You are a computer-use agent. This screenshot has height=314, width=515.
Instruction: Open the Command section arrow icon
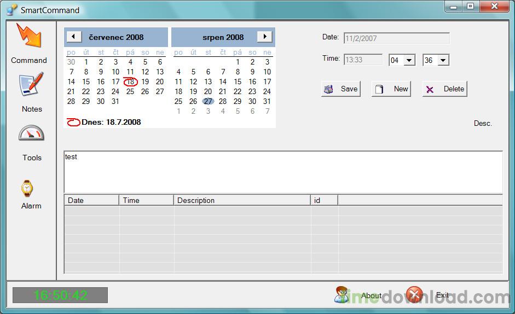coord(28,36)
